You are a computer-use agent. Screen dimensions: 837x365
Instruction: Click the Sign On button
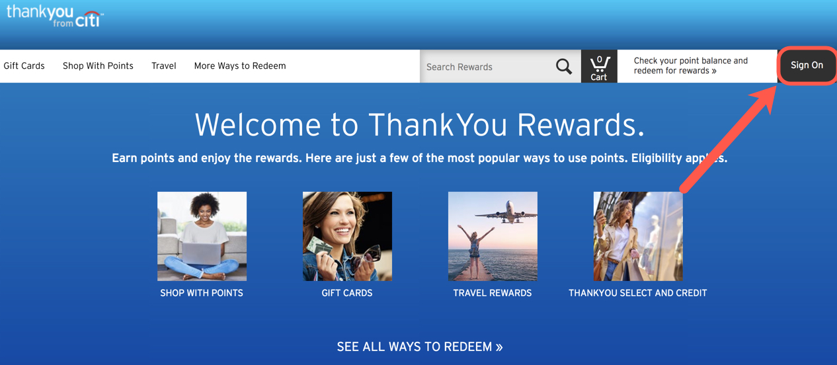click(807, 65)
